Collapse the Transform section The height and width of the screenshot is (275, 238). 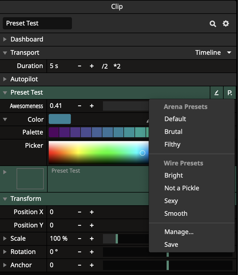pos(5,199)
